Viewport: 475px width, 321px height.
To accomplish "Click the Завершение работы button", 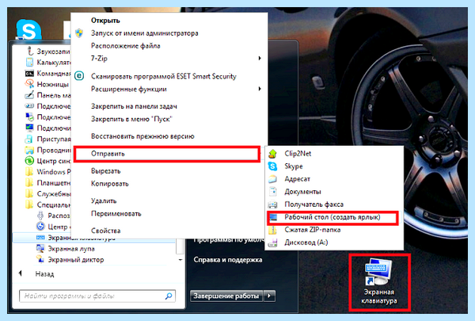I will [226, 296].
